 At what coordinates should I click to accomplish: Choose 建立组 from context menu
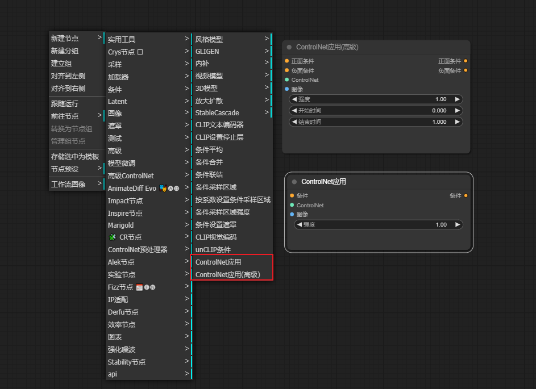pyautogui.click(x=77, y=64)
